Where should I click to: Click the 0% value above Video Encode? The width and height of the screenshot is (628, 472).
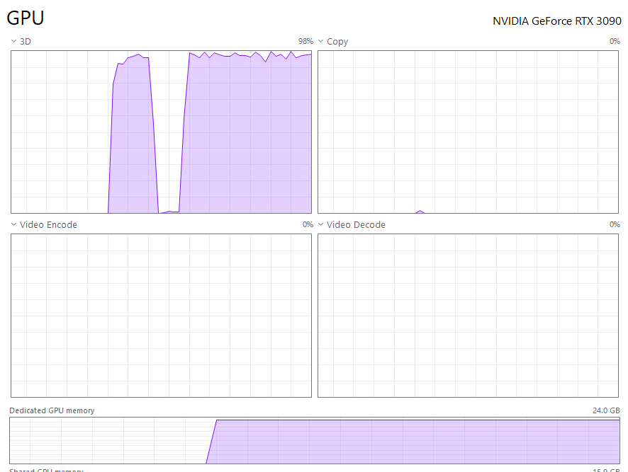click(308, 224)
